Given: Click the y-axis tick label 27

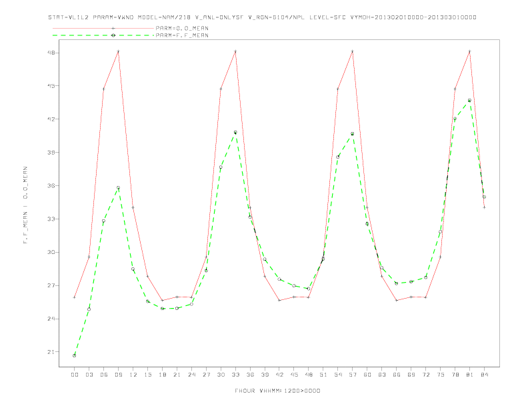Looking at the screenshot, I should pyautogui.click(x=51, y=285).
